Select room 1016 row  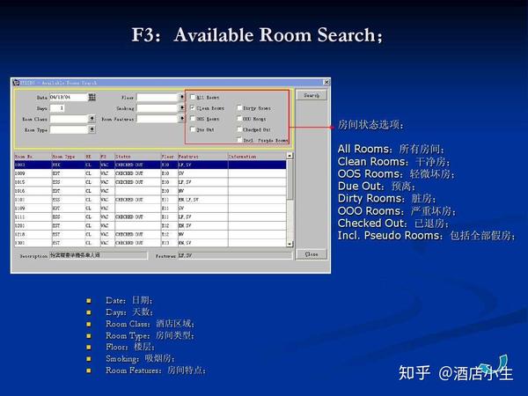[x=150, y=191]
